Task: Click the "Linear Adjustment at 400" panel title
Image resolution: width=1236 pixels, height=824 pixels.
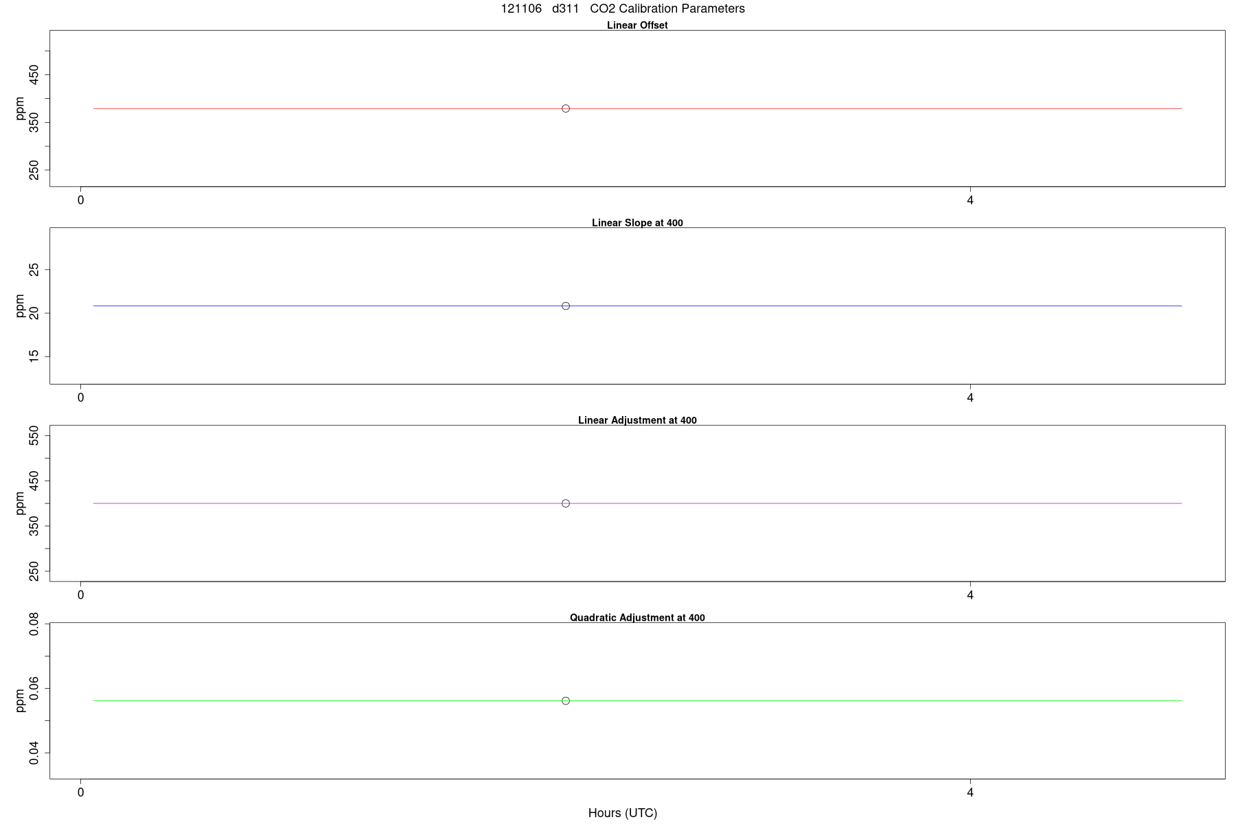Action: [637, 420]
